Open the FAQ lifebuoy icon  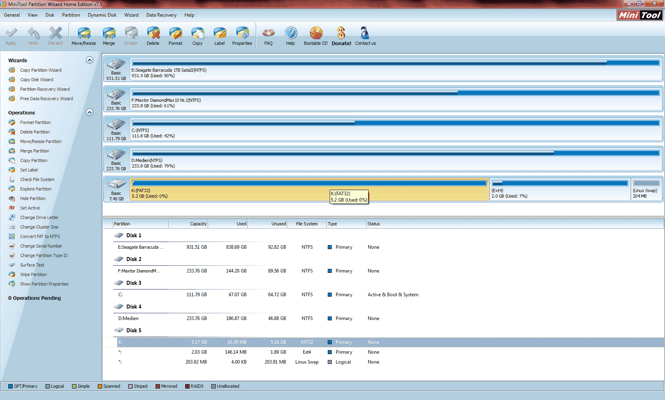click(268, 33)
